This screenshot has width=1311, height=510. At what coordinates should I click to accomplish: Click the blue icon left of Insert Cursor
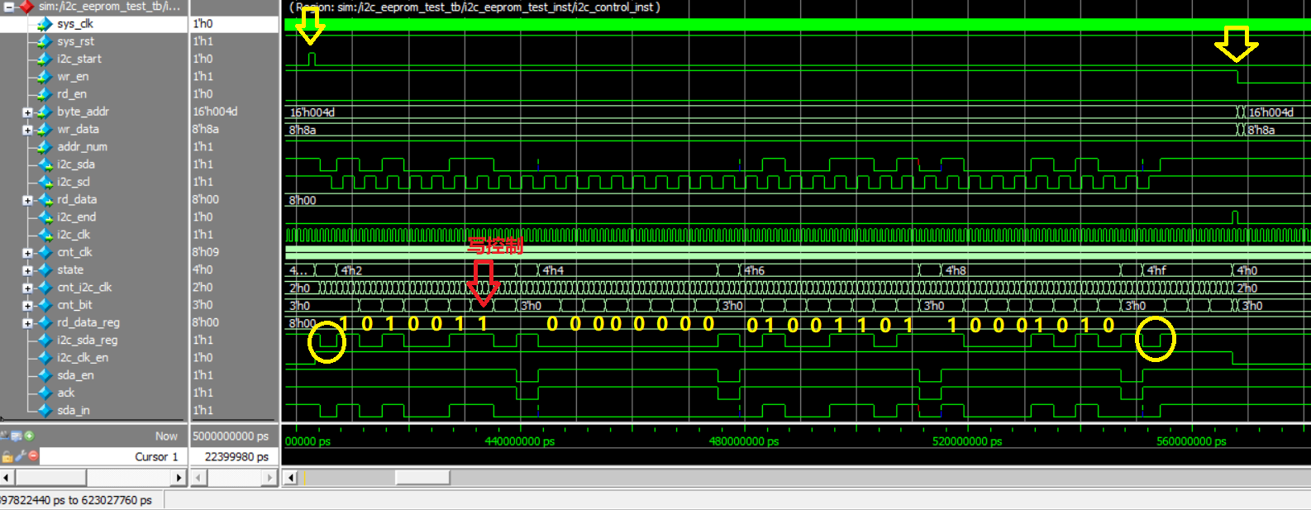coord(17,436)
